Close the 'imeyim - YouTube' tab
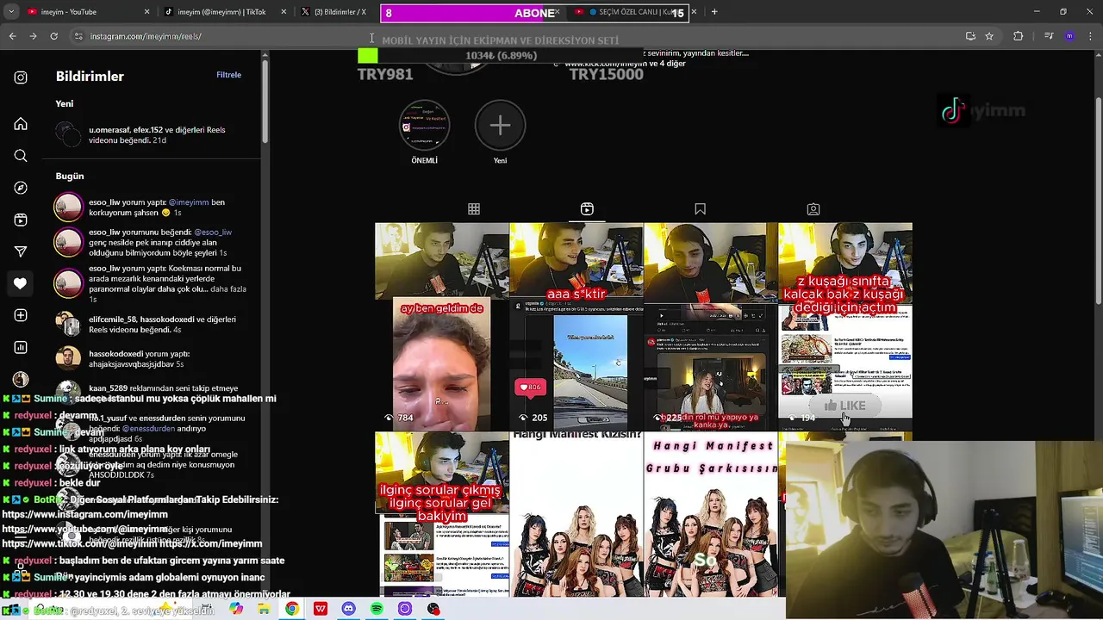Image resolution: width=1103 pixels, height=620 pixels. (x=146, y=12)
